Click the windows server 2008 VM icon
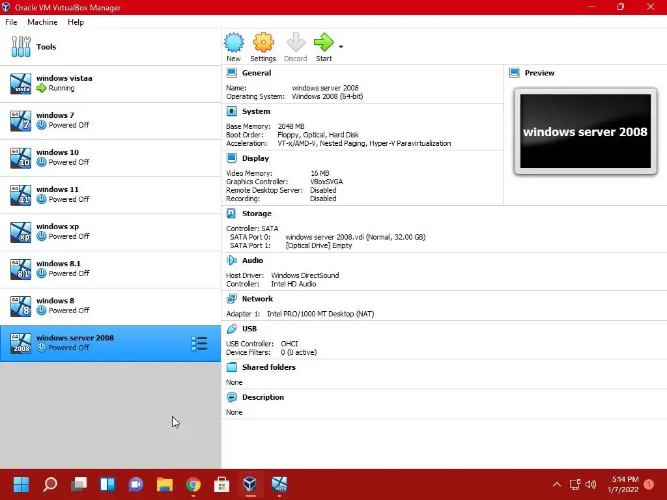Image resolution: width=667 pixels, height=500 pixels. 21,344
